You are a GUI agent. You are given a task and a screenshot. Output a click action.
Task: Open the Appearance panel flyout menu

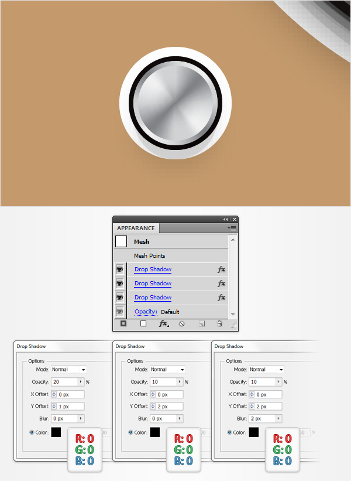tap(232, 228)
